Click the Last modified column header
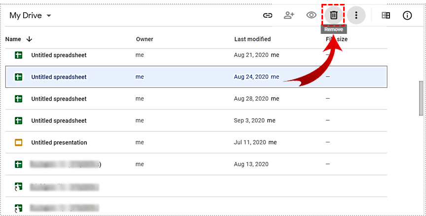Screen dimensions: 426x216 click(252, 39)
